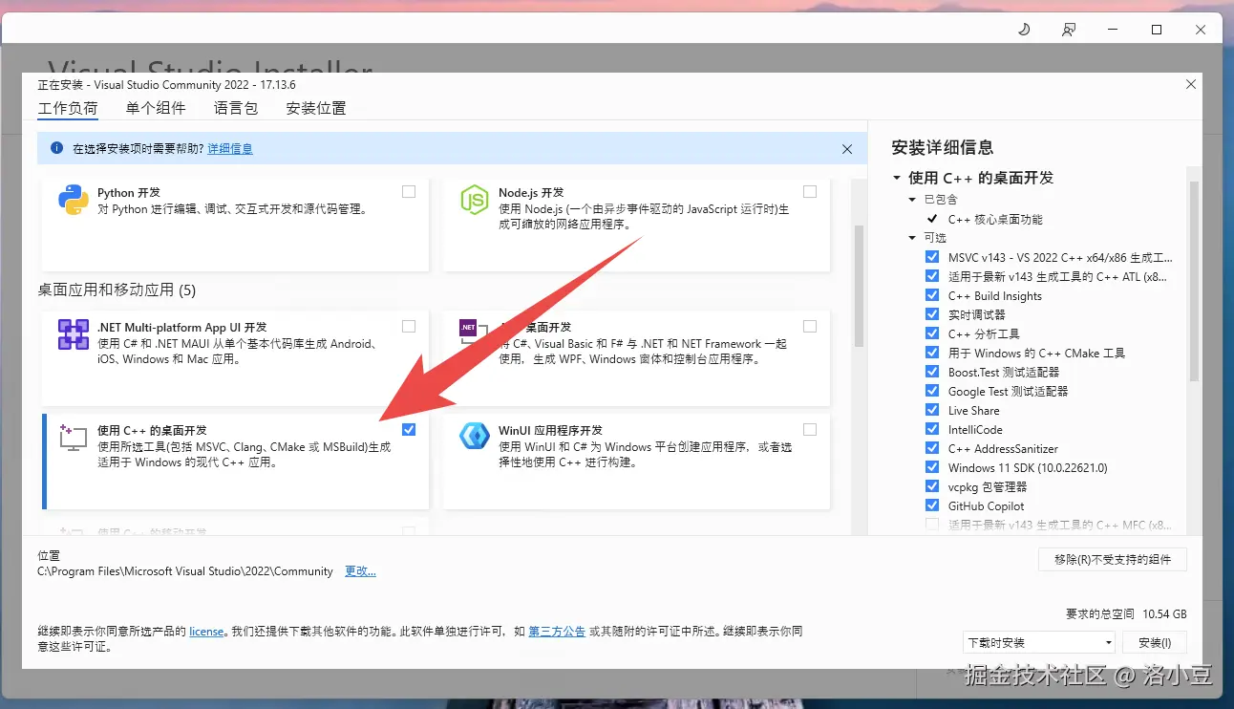The image size is (1234, 709).
Task: Uncheck C++ Build Insights option
Action: [932, 295]
